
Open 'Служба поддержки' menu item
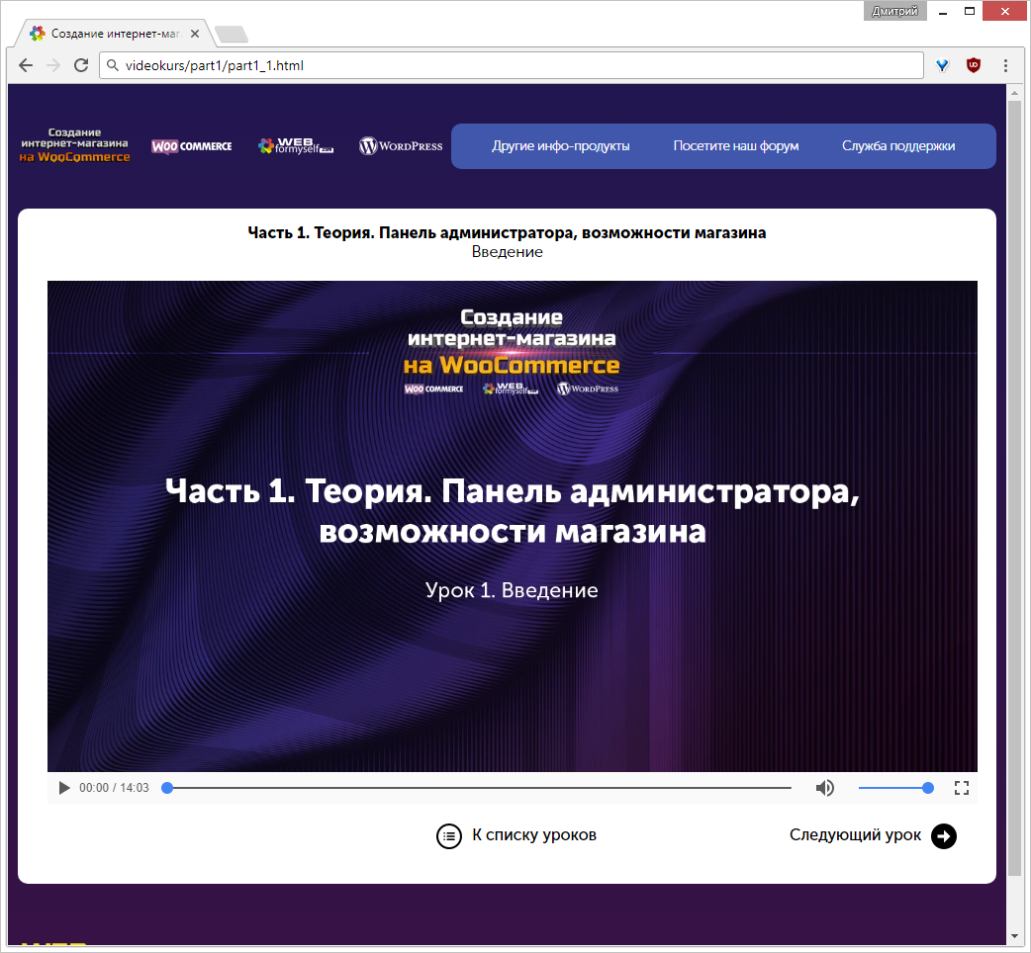pyautogui.click(x=898, y=145)
